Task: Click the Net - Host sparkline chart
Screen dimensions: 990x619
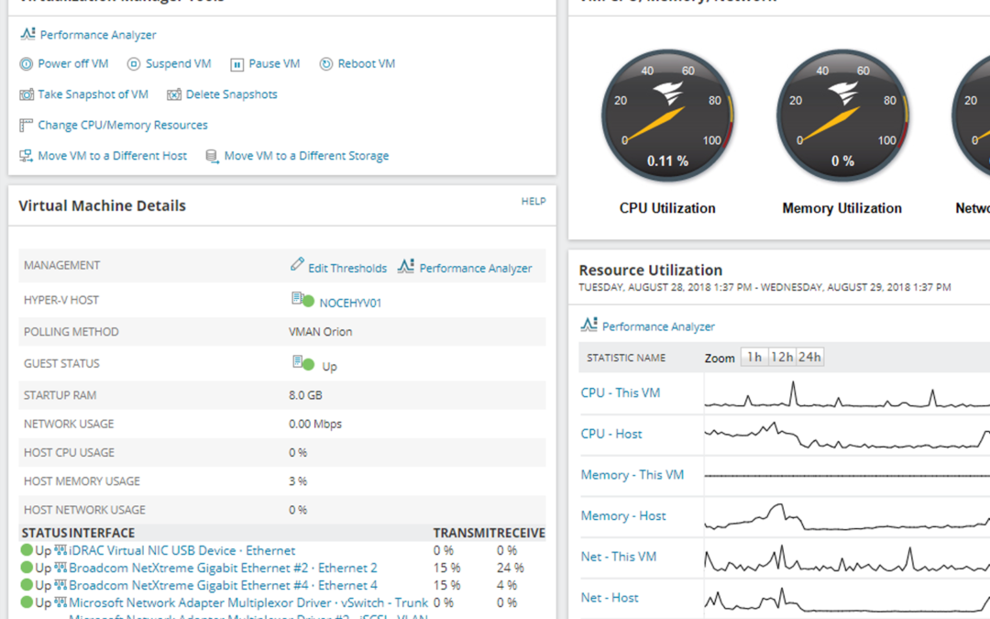Action: coord(847,599)
